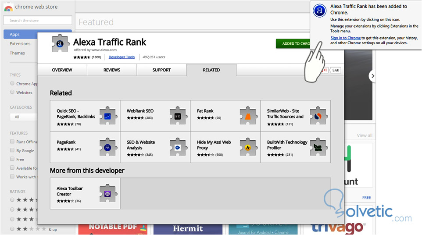Click the next arrow chevron on featured carousel
Viewport: 422px width, 235px height.
372,76
